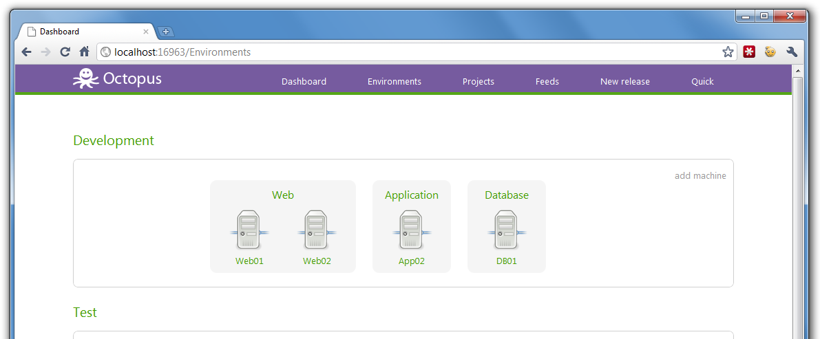Open the Chrome wrench menu
Screen dimensions: 820x339
791,52
